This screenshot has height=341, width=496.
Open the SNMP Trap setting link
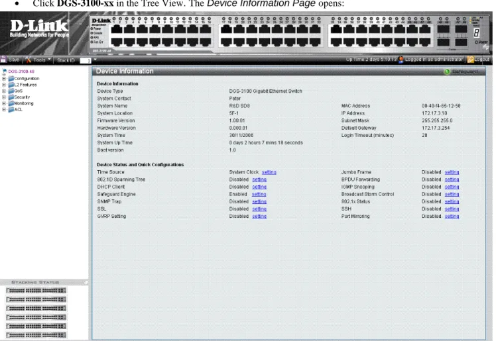point(259,201)
